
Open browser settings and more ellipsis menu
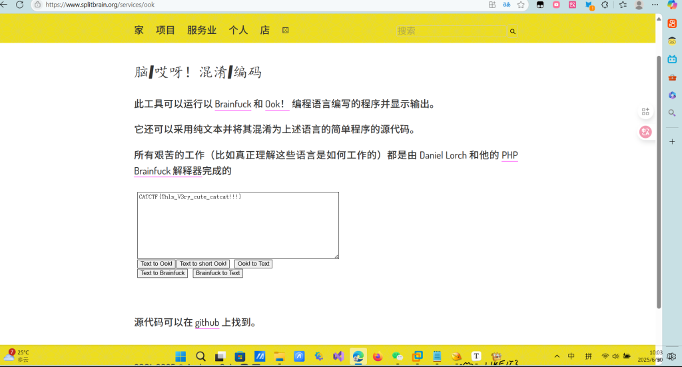pos(655,5)
